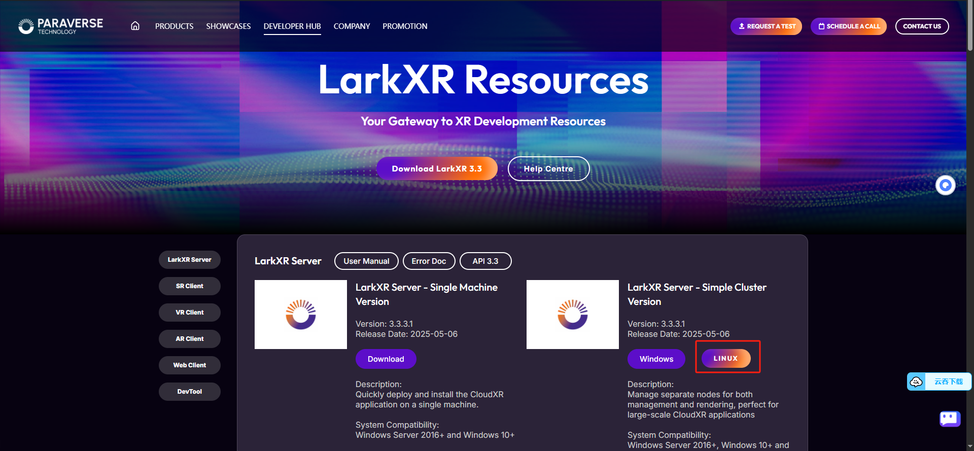The image size is (974, 451).
Task: Download the Single Machine Version
Action: (x=386, y=359)
